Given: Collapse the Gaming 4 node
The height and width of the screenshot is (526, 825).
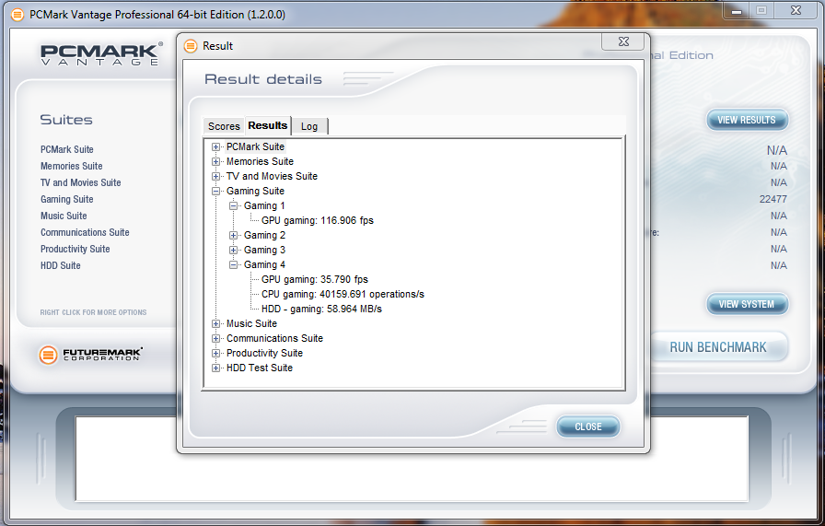Looking at the screenshot, I should click(234, 264).
